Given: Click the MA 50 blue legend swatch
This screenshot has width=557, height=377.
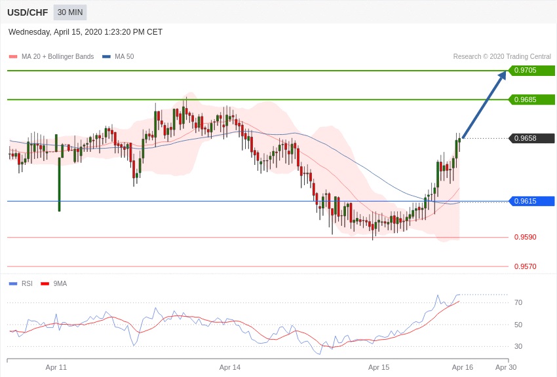Looking at the screenshot, I should (106, 56).
